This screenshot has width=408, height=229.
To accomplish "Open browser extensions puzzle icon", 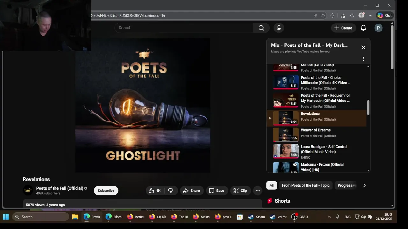I will pos(332,15).
